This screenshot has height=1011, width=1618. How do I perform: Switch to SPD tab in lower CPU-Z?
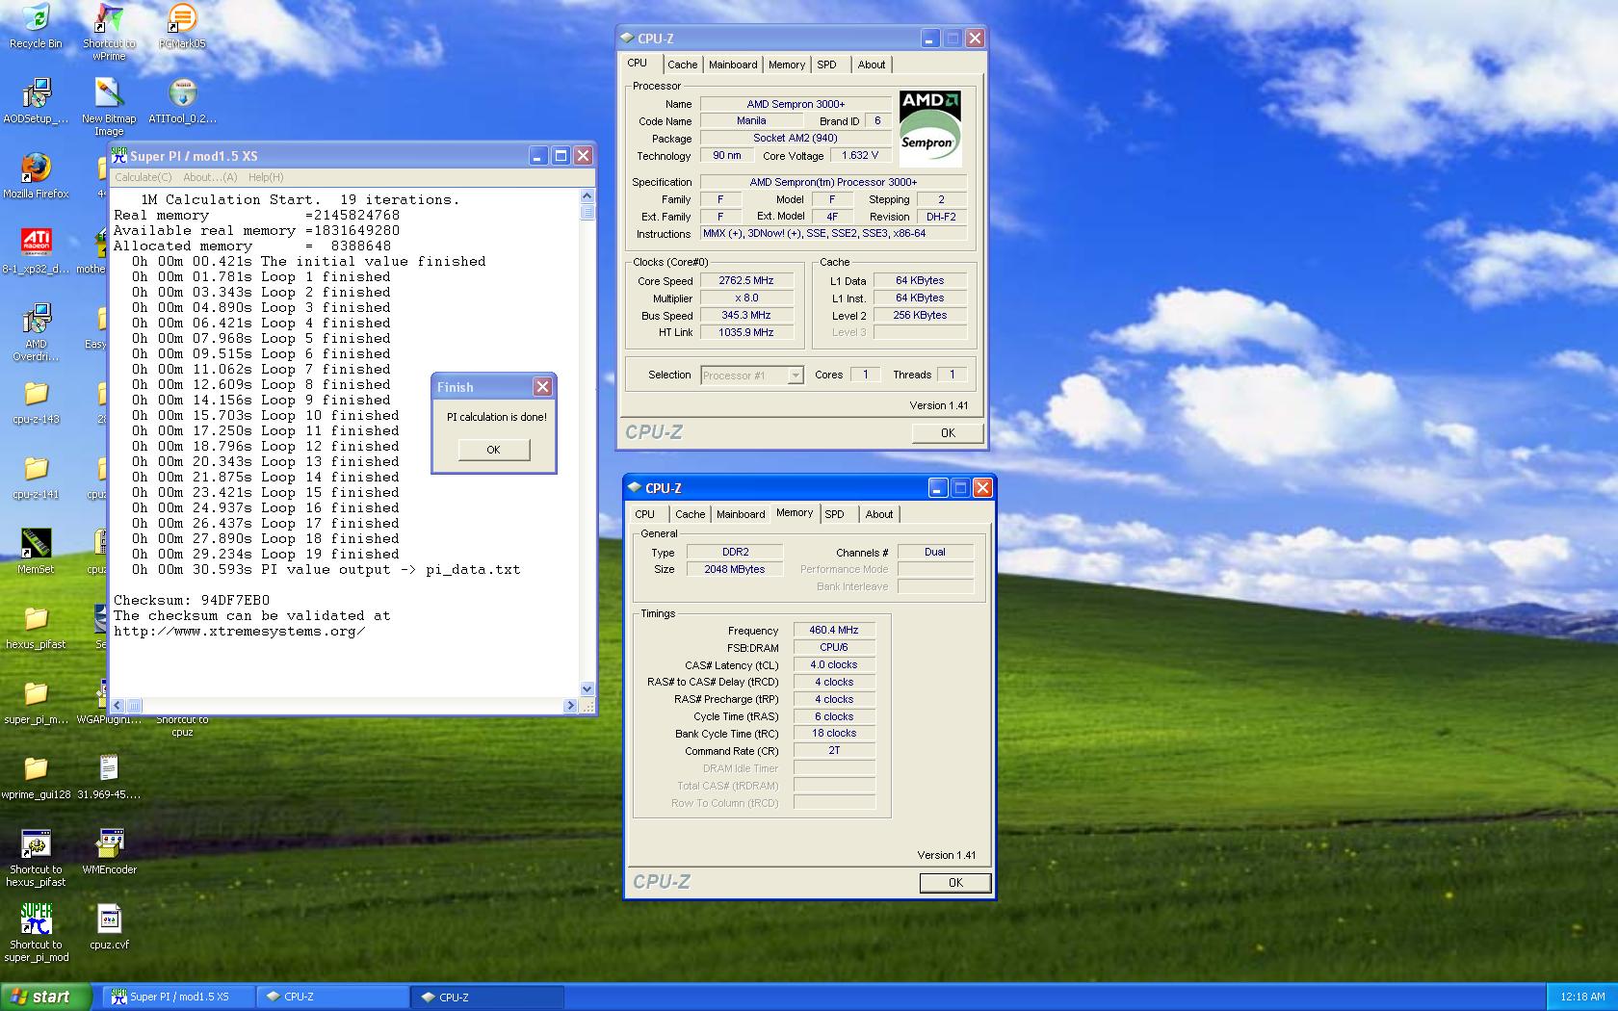[x=835, y=514]
